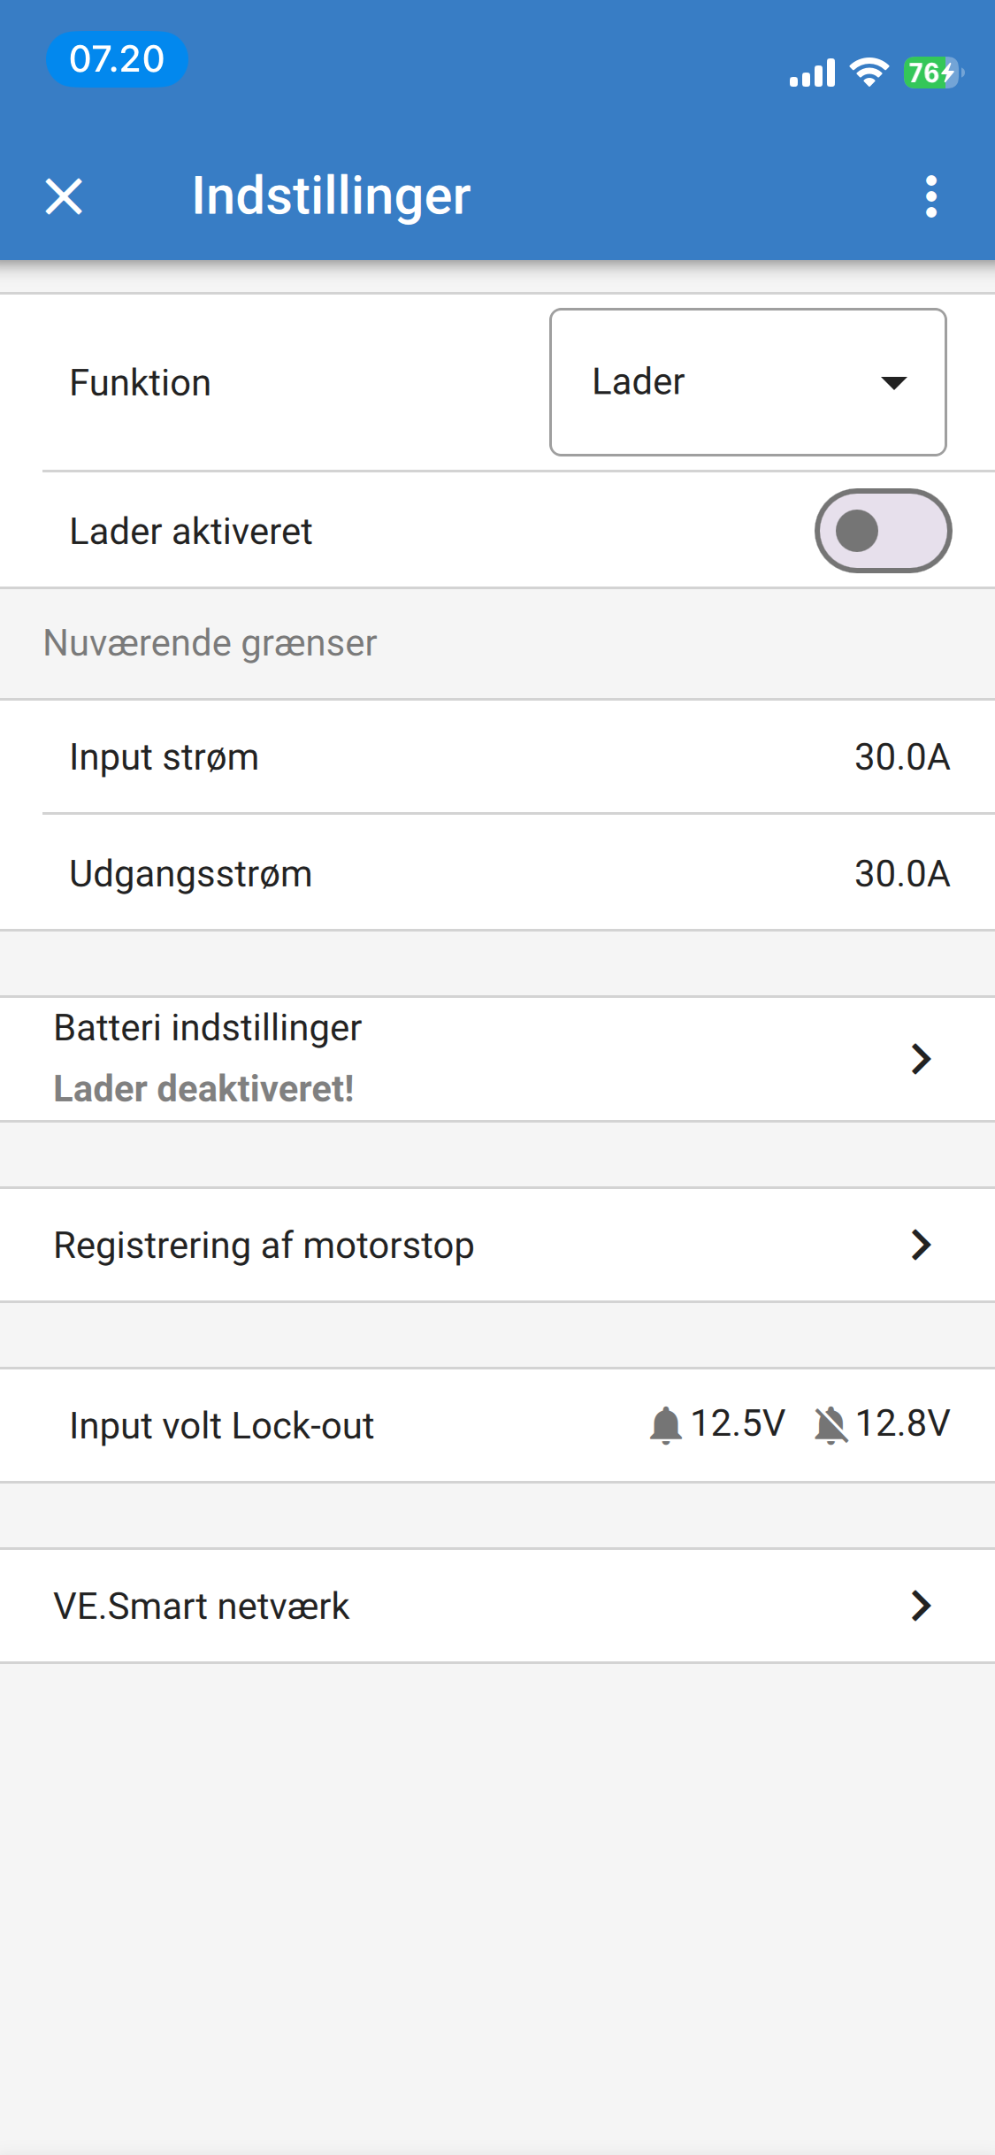Change the Input strøm 30.0A value
This screenshot has width=995, height=2155.
[901, 757]
